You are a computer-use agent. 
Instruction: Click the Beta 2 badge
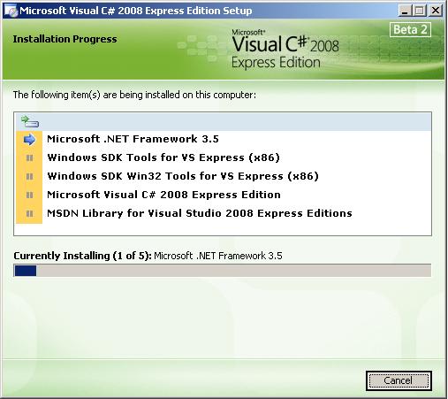point(410,30)
